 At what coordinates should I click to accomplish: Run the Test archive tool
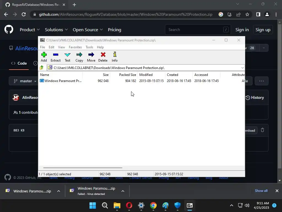point(67,57)
